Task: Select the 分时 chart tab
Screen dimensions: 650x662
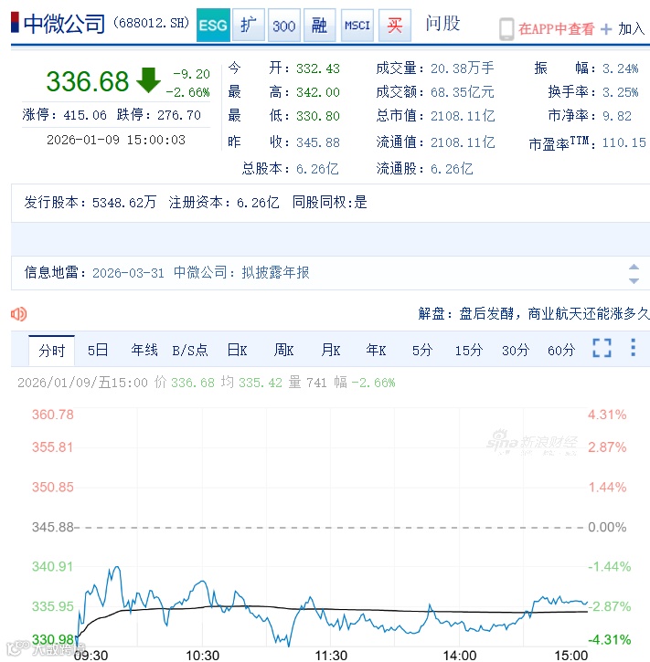Action: [x=51, y=351]
